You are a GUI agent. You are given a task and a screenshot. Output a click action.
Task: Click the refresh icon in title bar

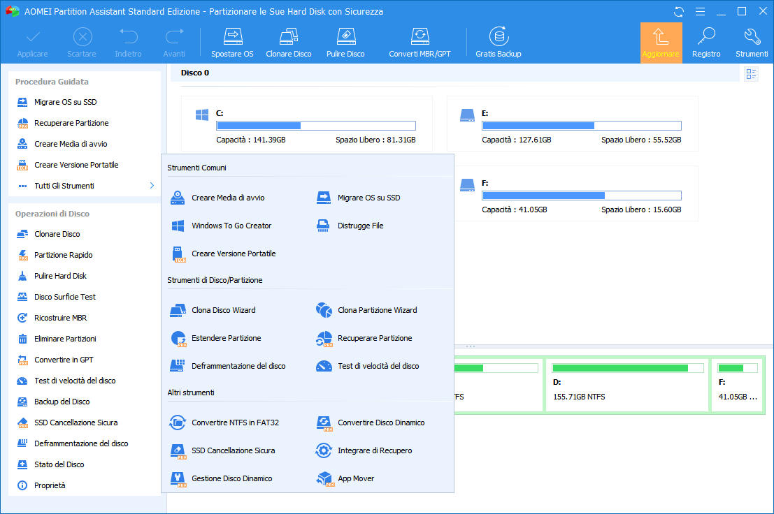679,11
